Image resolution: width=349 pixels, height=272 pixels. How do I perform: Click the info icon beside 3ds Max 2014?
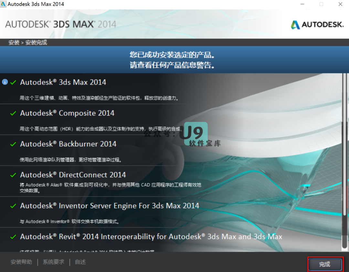click(x=5, y=82)
